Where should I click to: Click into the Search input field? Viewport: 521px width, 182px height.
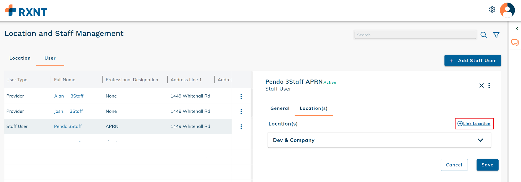click(415, 35)
